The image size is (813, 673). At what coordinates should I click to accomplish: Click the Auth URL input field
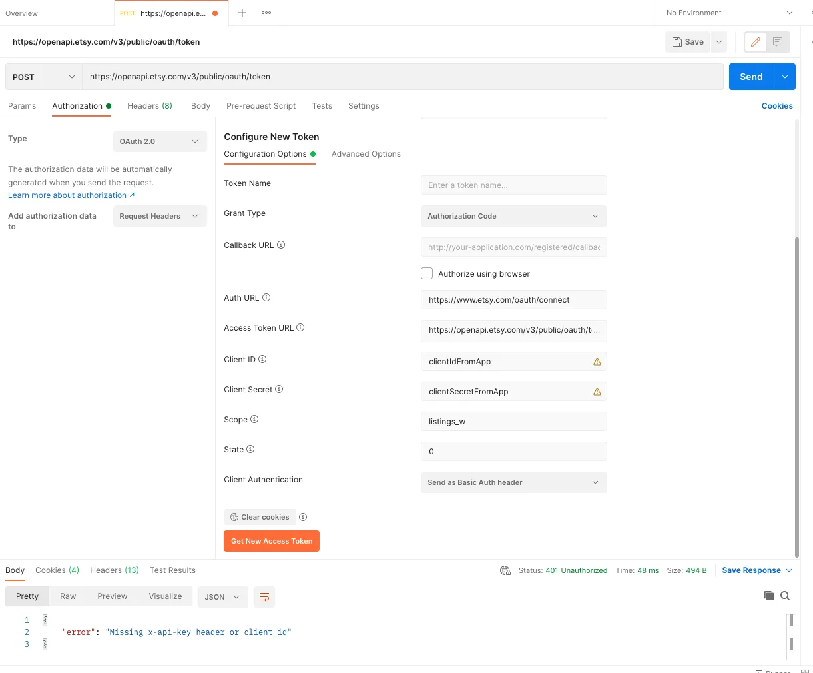(x=514, y=300)
